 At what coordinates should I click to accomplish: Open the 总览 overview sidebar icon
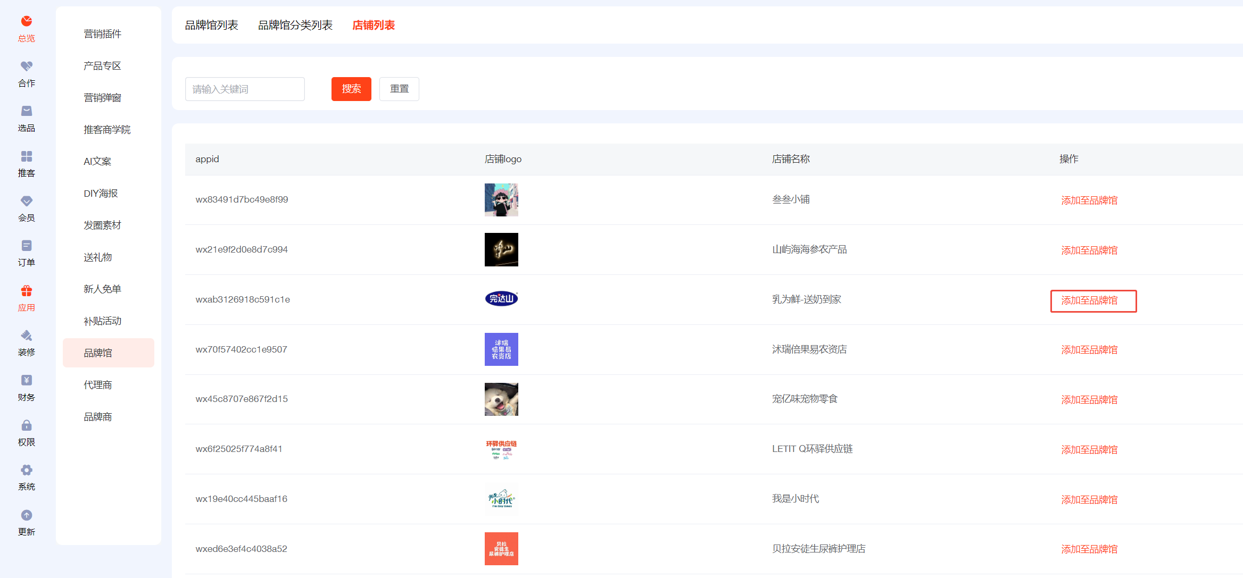pyautogui.click(x=27, y=22)
